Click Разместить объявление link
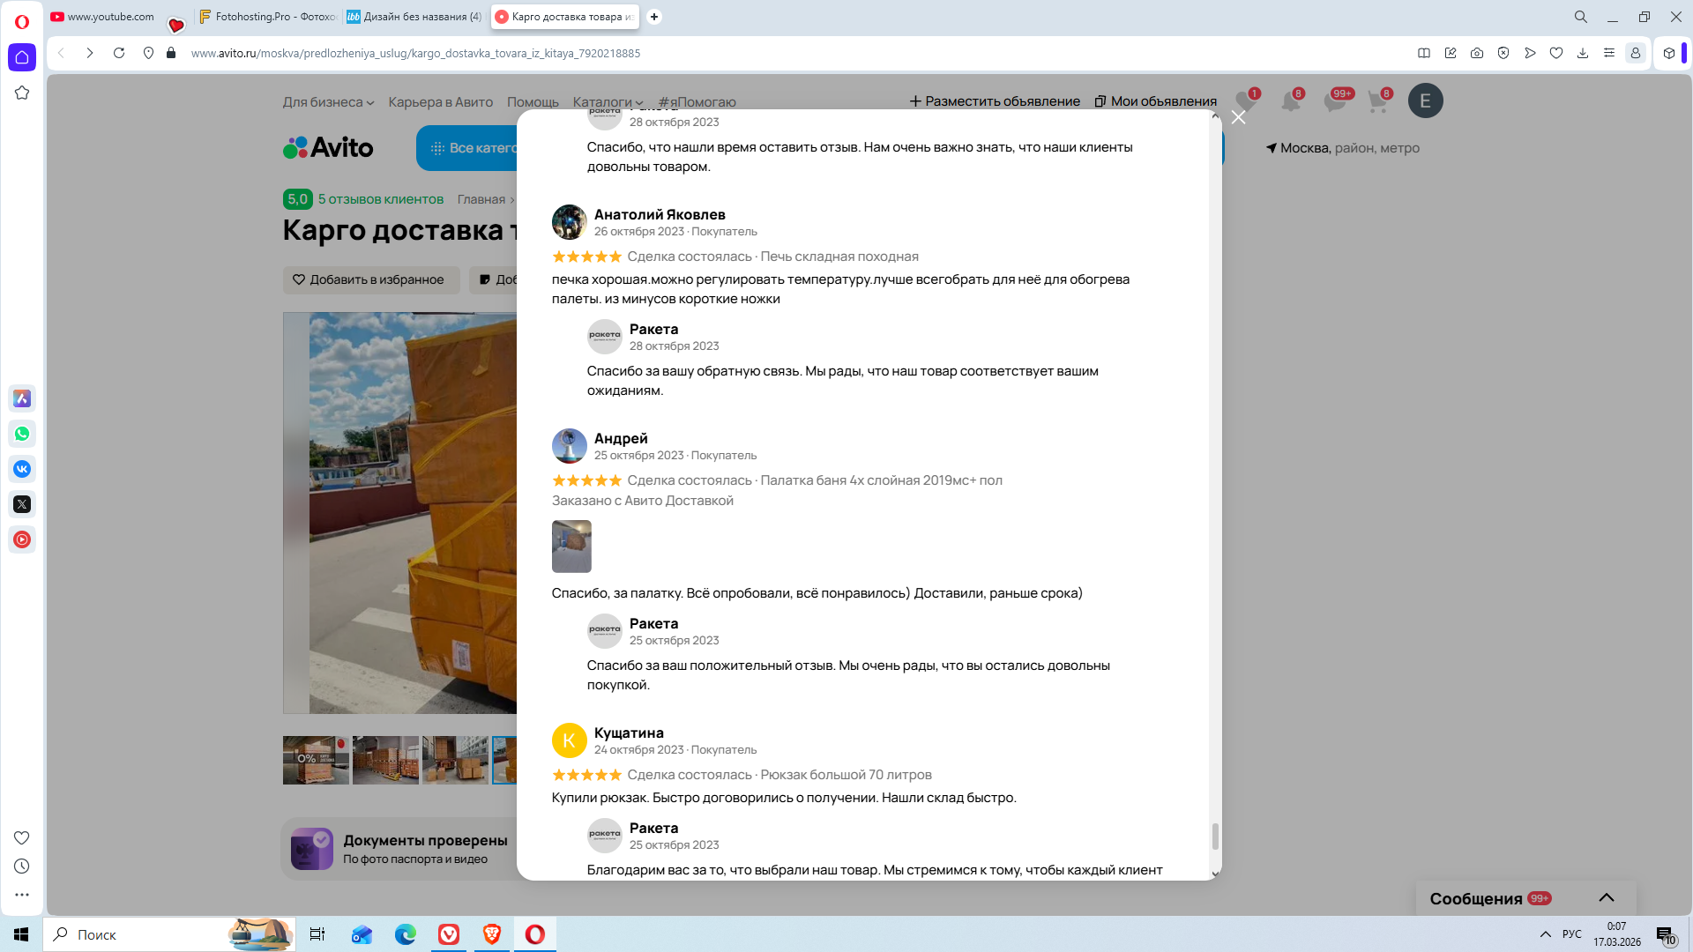1693x952 pixels. 995,101
